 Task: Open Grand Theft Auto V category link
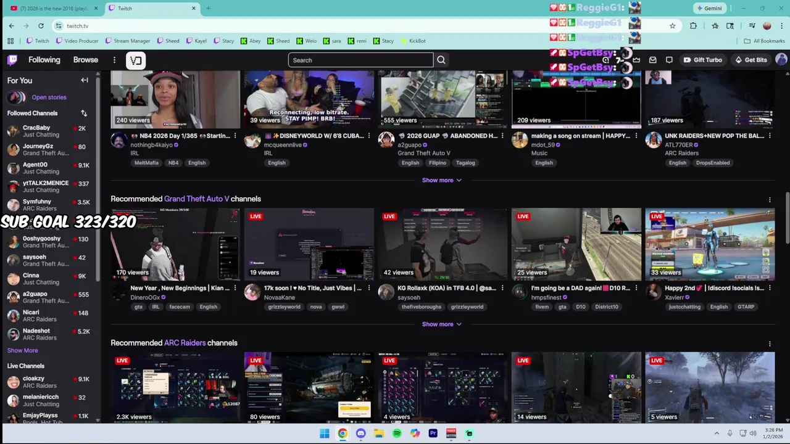(196, 199)
